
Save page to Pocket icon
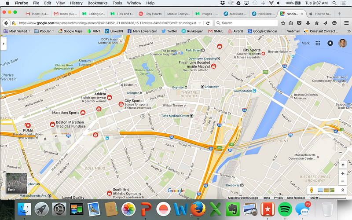coord(299,23)
